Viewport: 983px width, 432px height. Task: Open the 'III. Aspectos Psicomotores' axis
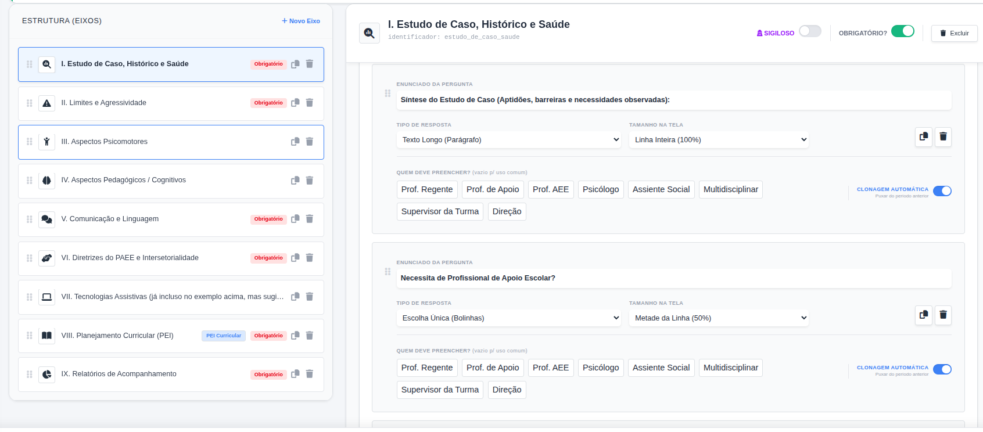(x=171, y=142)
